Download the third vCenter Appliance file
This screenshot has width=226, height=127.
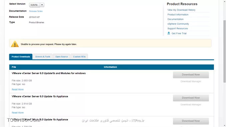(x=191, y=121)
